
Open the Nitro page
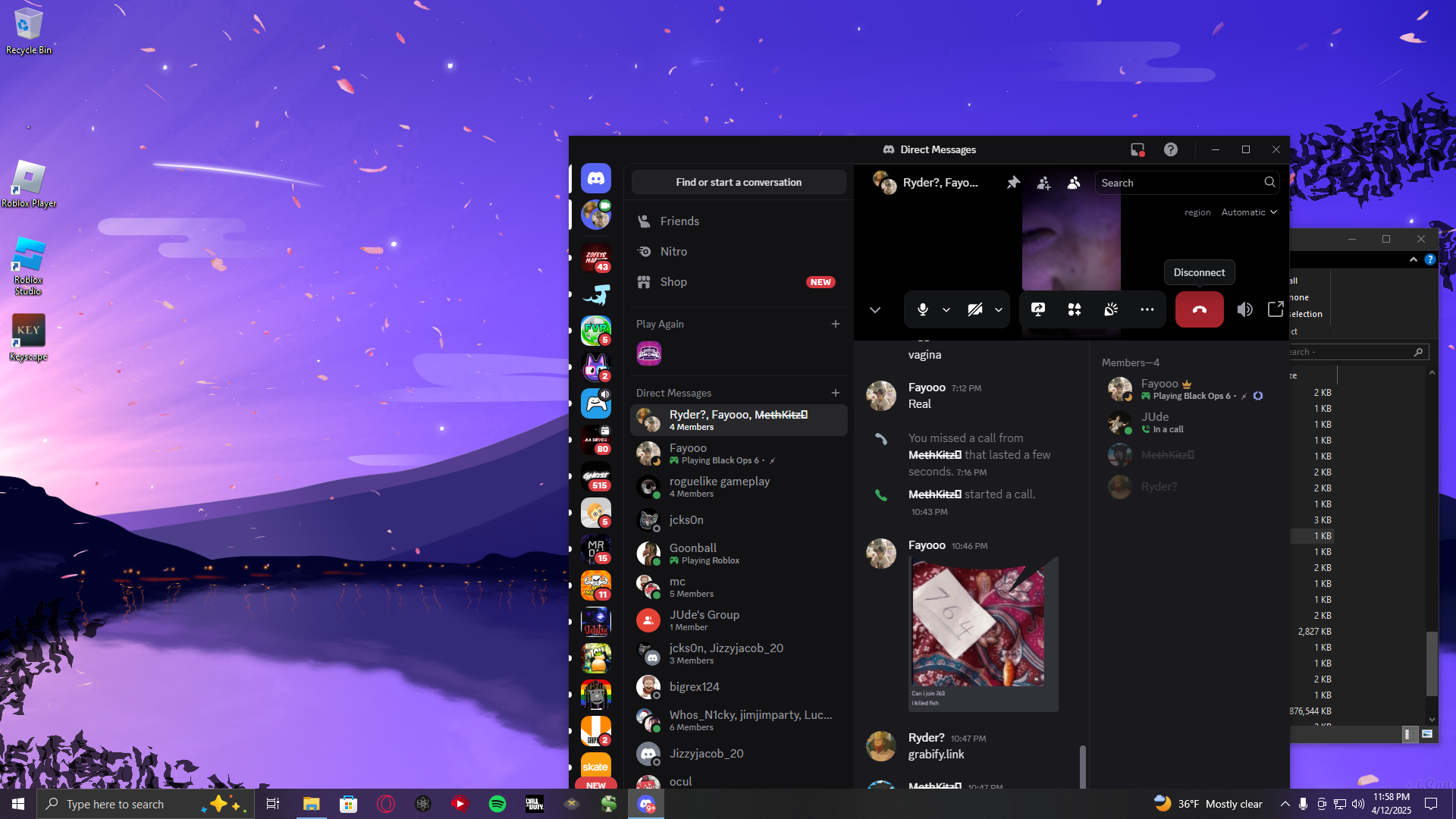(x=739, y=252)
